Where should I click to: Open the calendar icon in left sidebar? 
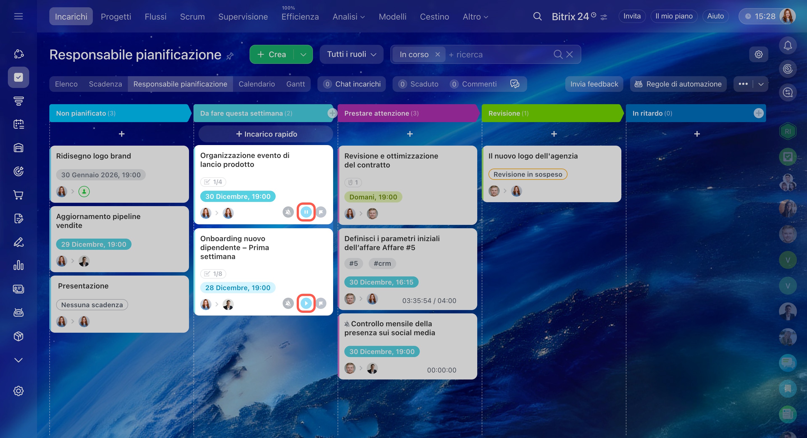point(19,124)
